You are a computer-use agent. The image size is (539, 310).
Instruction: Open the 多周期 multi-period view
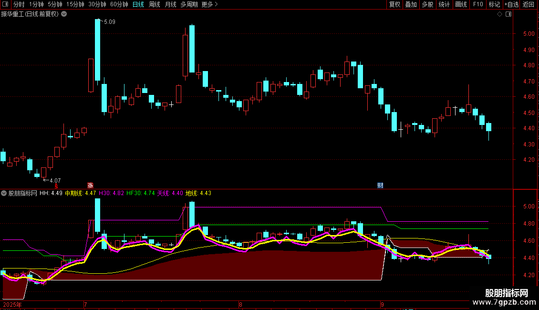(x=189, y=4)
